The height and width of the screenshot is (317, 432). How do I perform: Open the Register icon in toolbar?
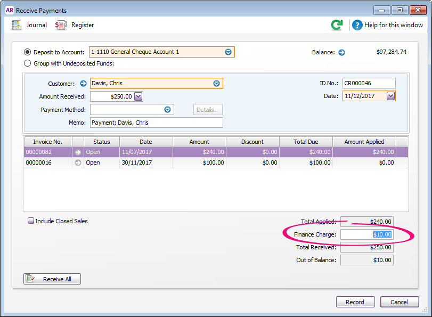click(x=61, y=25)
